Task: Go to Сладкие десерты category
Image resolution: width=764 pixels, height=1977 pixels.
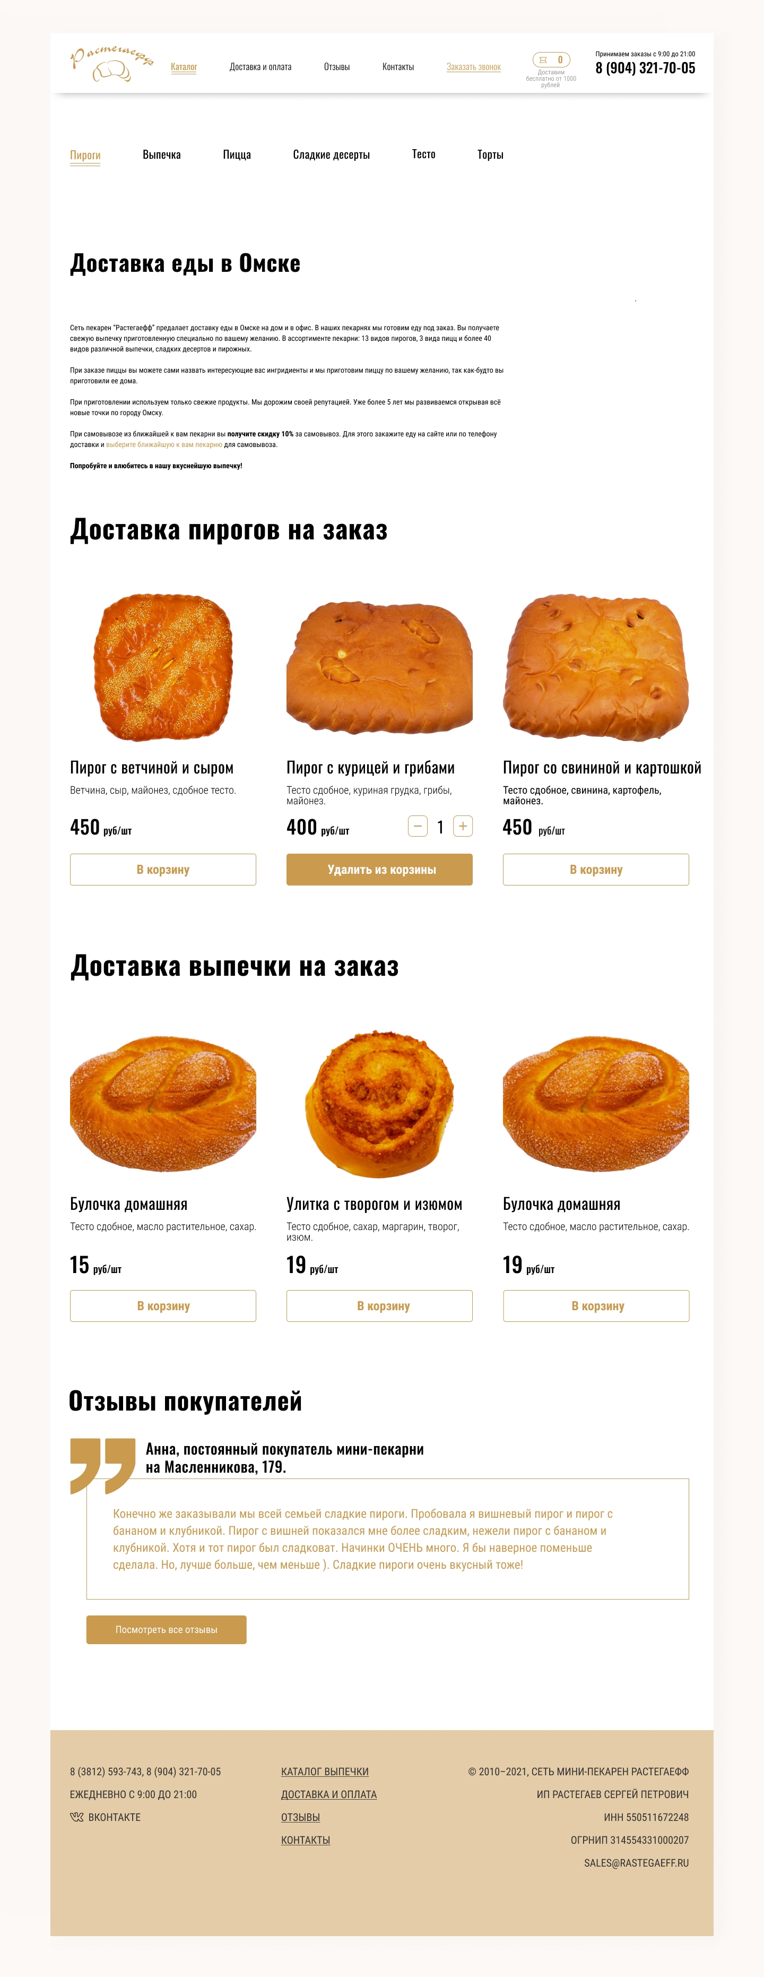Action: coord(332,155)
